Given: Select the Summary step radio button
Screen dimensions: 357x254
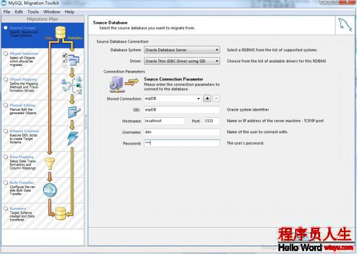Looking at the screenshot, I should pos(6,208).
